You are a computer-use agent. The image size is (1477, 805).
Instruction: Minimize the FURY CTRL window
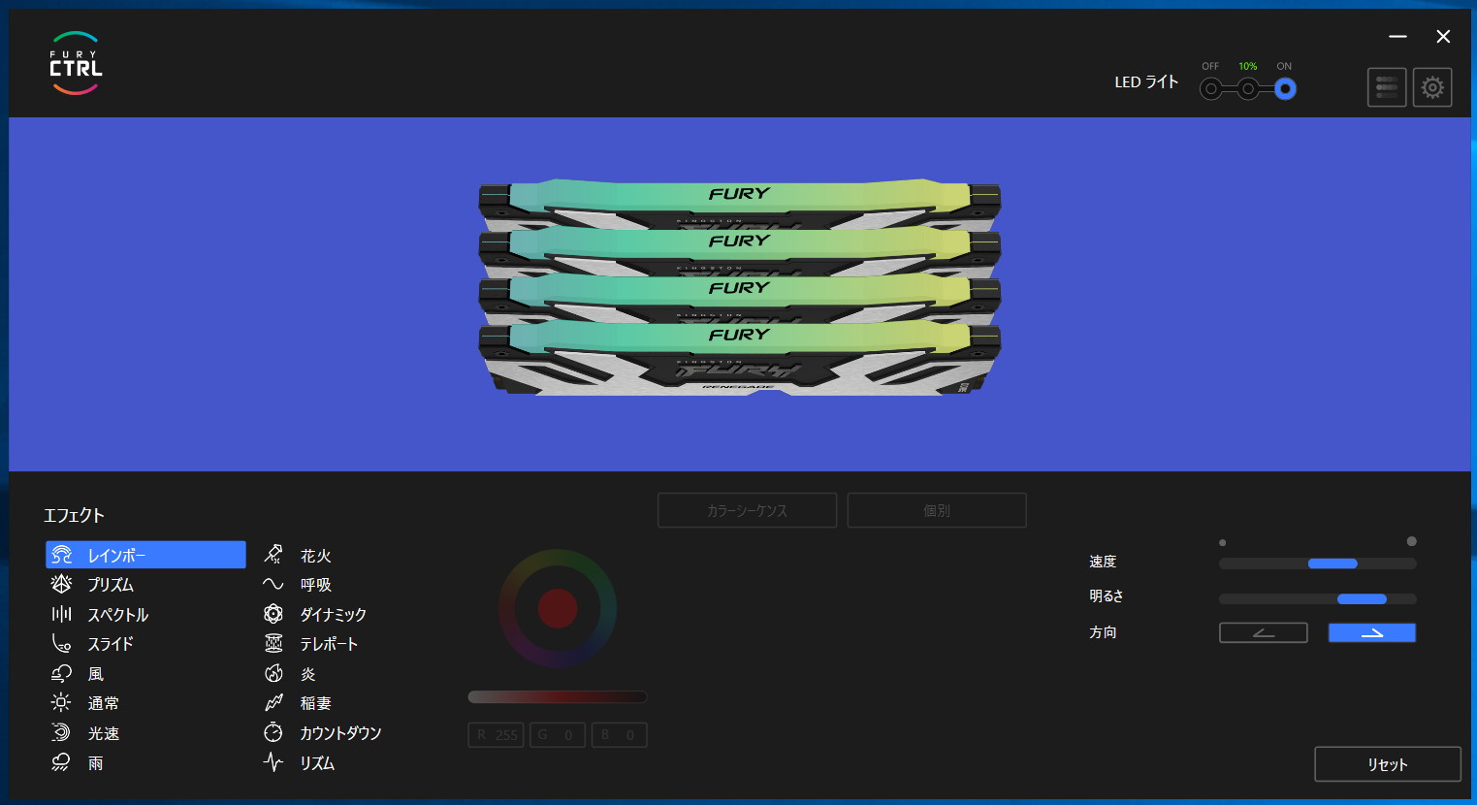(x=1397, y=36)
